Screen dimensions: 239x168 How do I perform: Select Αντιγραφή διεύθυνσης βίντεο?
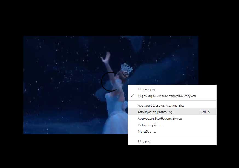pos(172,119)
